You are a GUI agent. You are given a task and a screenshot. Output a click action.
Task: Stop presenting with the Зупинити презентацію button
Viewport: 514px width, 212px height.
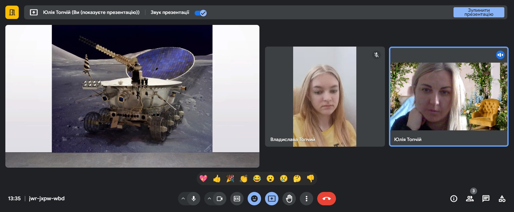coord(478,12)
